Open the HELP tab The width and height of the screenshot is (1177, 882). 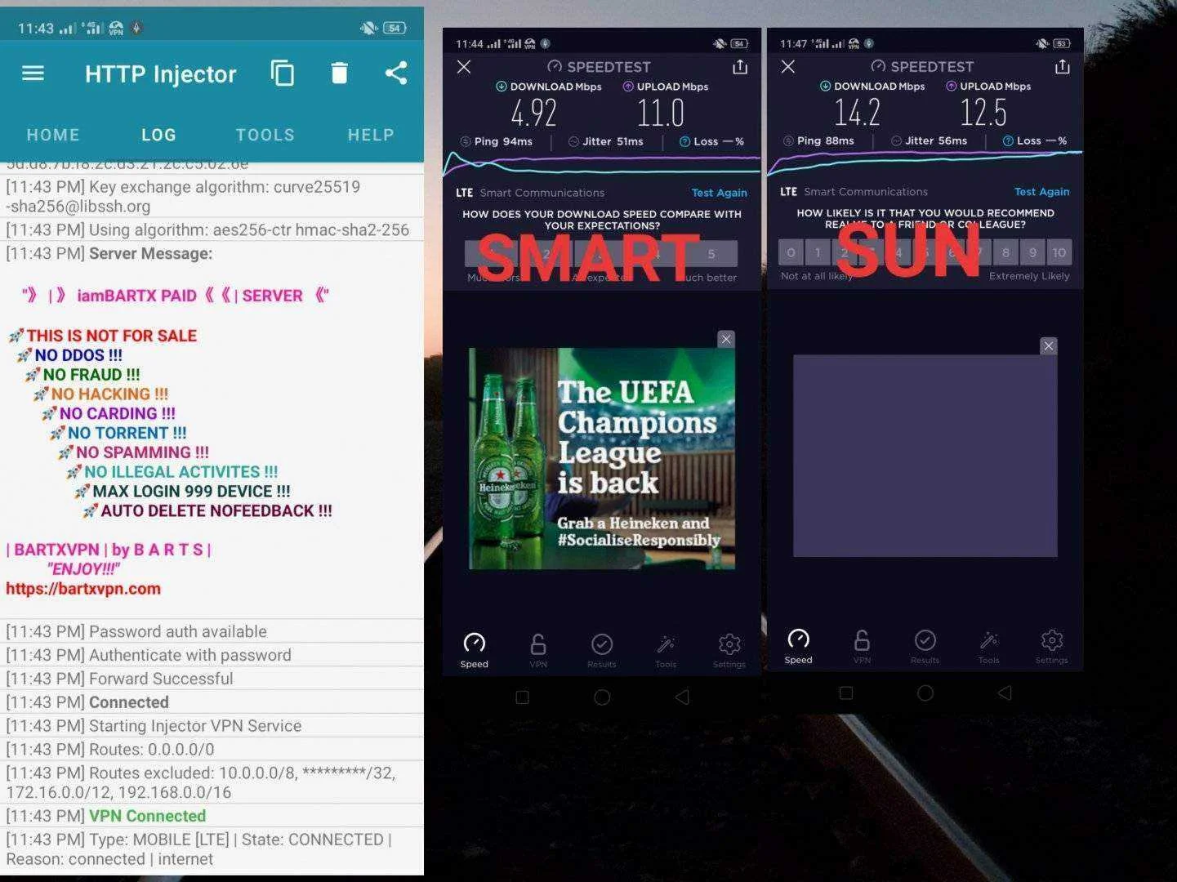coord(371,135)
